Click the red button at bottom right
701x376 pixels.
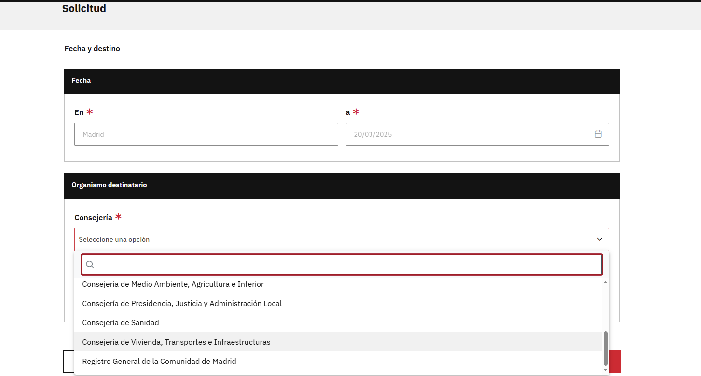click(615, 362)
